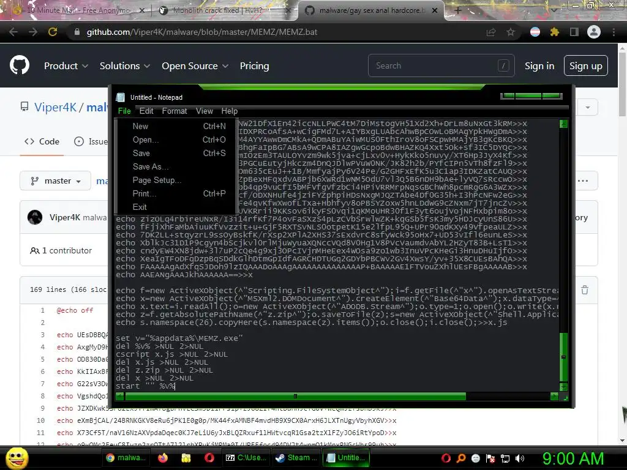Focus the GitHub search field
Viewport: 627px width, 470px height.
click(x=441, y=65)
